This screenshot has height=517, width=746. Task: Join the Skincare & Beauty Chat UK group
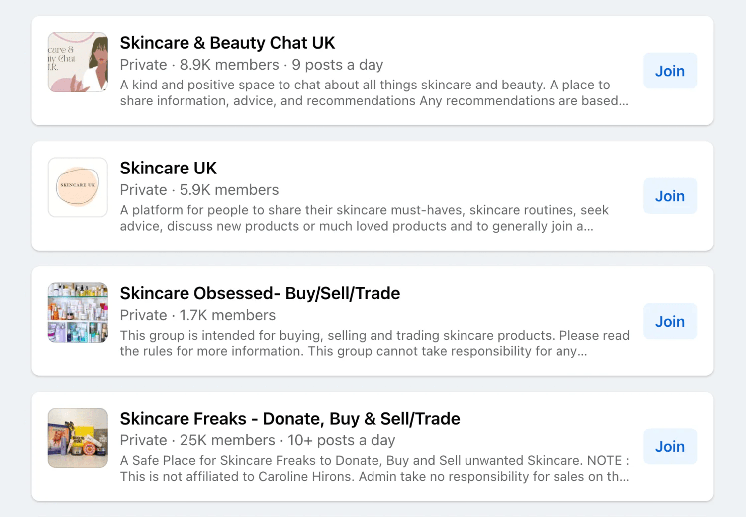[670, 71]
